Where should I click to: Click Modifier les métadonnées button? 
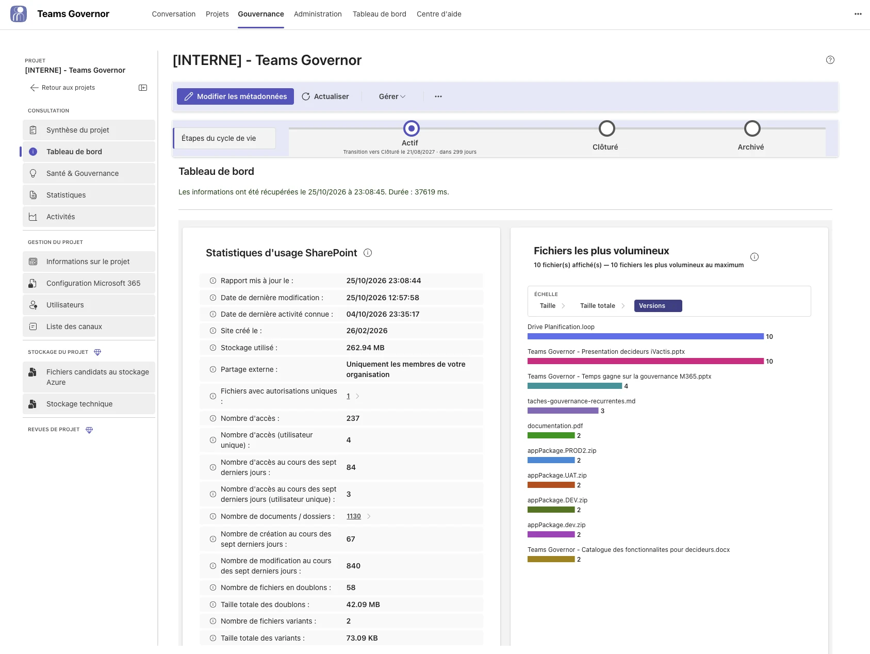pyautogui.click(x=235, y=96)
